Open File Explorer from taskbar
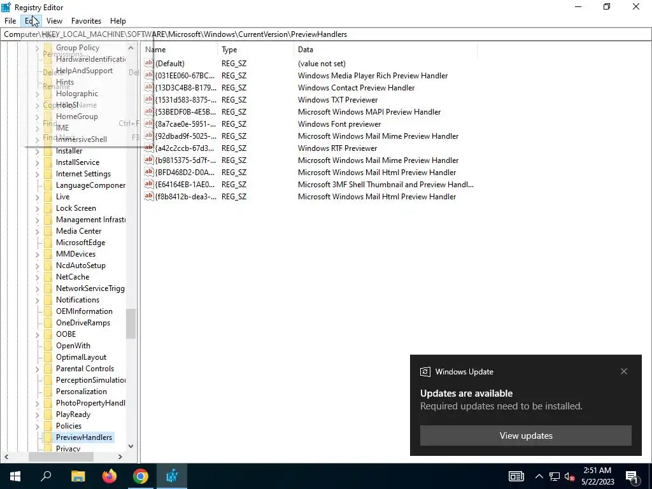 78,476
